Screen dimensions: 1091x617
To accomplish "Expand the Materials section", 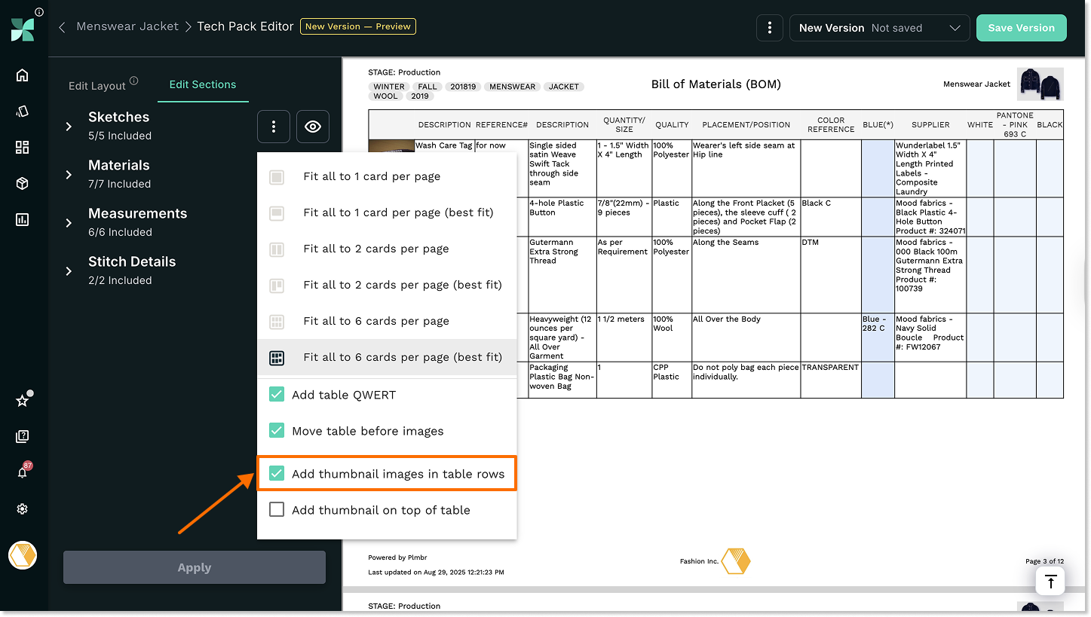I will pyautogui.click(x=69, y=175).
